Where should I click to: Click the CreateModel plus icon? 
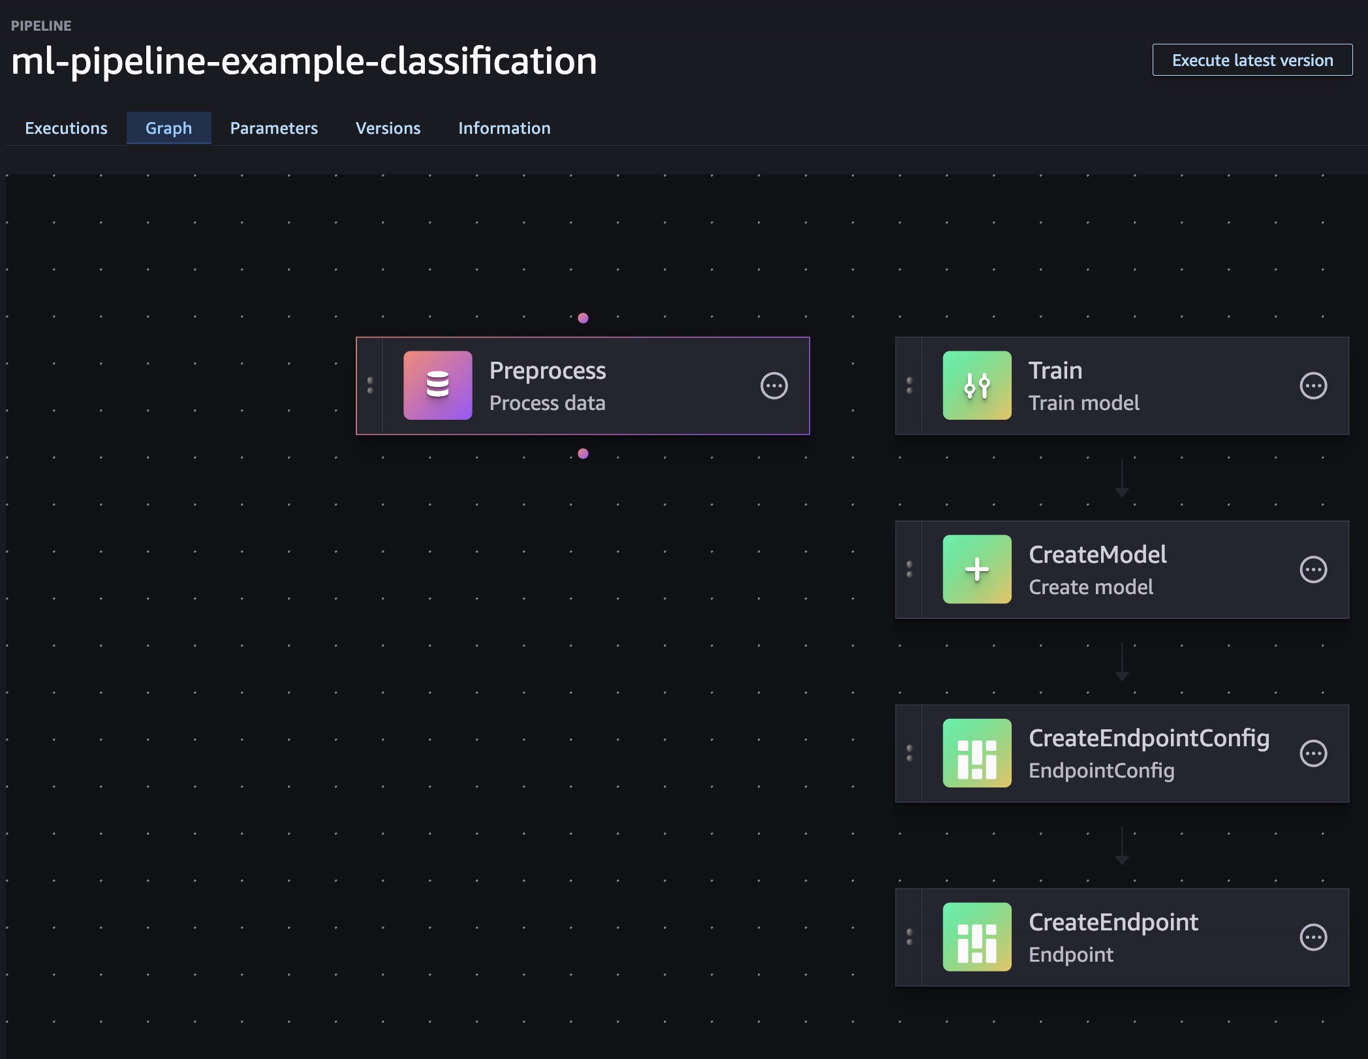click(976, 569)
